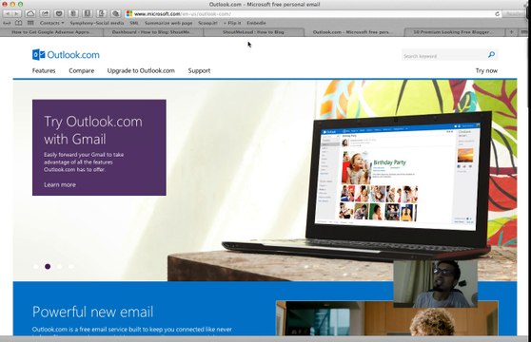Screen dimensions: 531x342
Task: Click the + Flip it bookmark
Action: [x=232, y=23]
